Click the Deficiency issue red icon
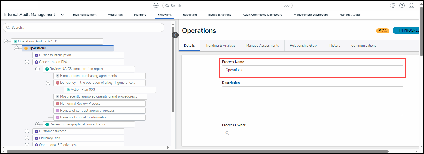 coord(58,83)
